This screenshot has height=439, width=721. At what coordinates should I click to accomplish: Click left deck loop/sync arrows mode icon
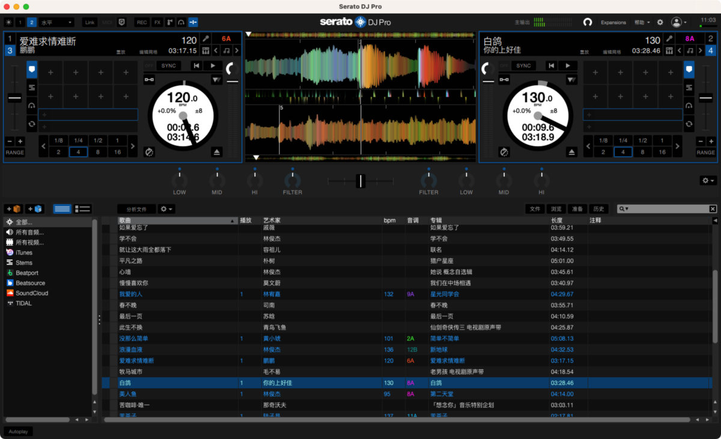[32, 124]
